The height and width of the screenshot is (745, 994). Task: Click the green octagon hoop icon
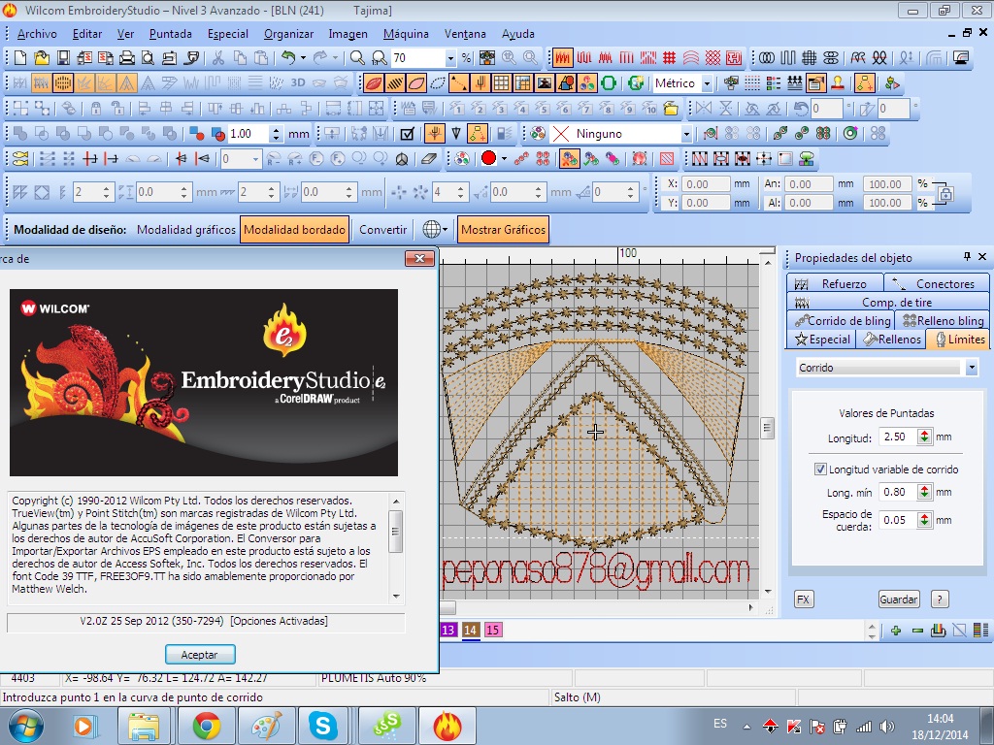click(x=609, y=83)
